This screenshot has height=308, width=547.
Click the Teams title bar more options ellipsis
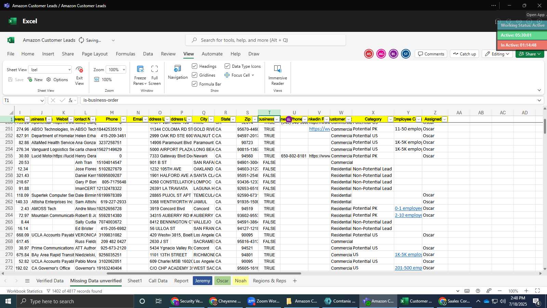(x=493, y=5)
